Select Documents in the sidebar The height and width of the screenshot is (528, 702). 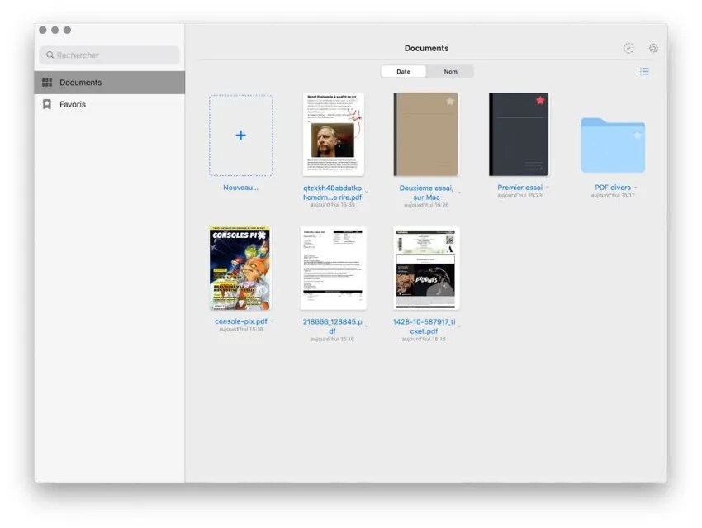78,82
